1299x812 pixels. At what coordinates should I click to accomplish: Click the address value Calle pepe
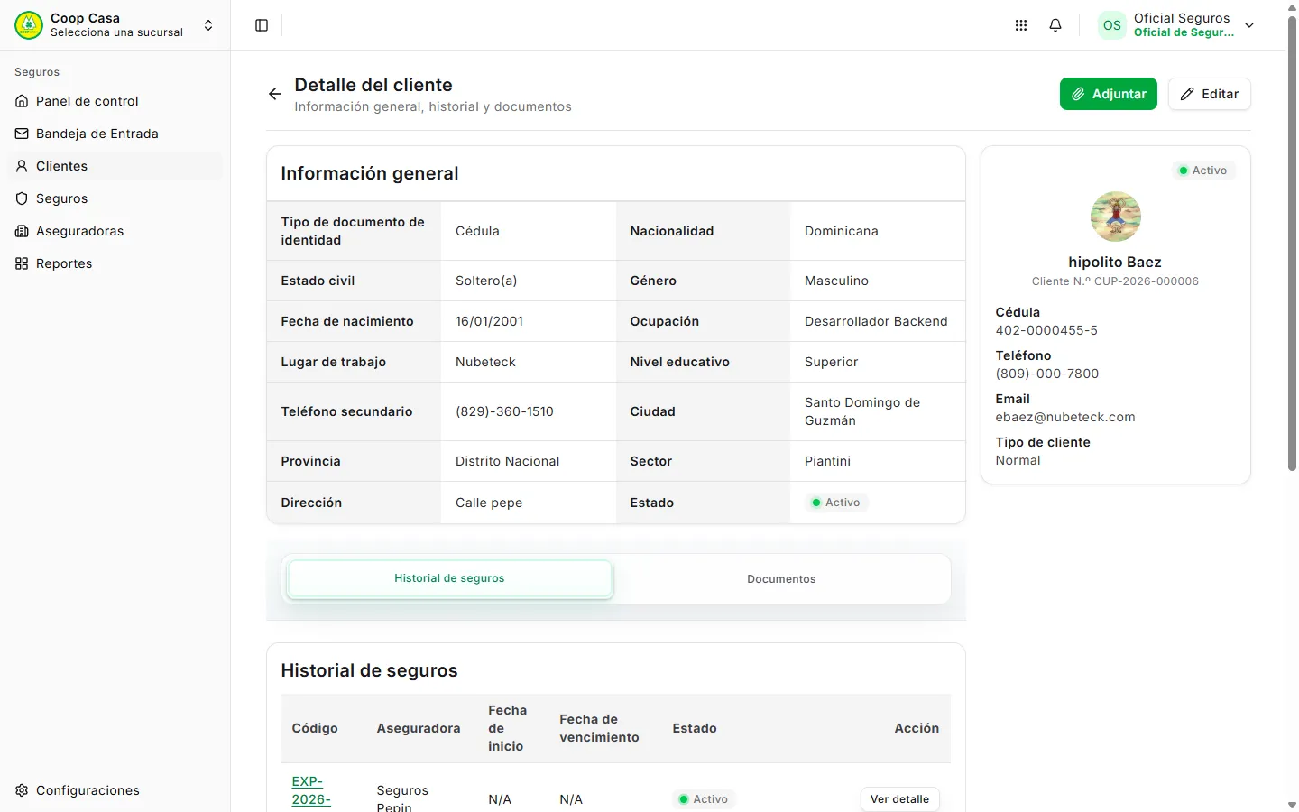[x=489, y=503]
